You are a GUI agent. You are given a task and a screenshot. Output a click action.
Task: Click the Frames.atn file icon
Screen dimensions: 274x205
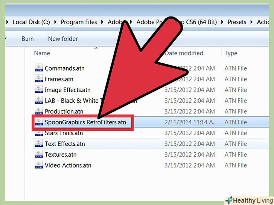click(x=39, y=78)
